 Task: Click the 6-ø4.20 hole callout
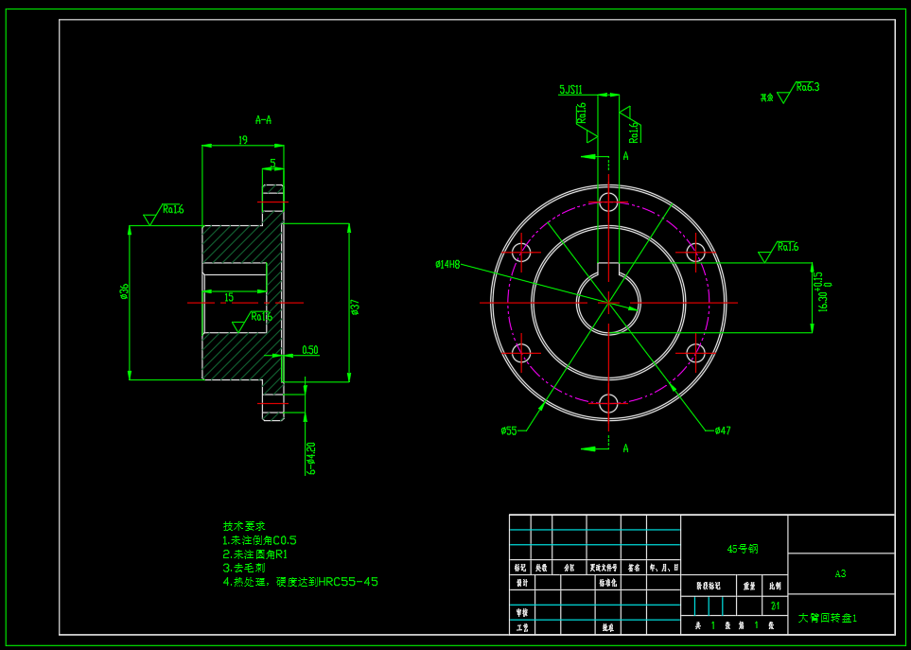point(311,458)
